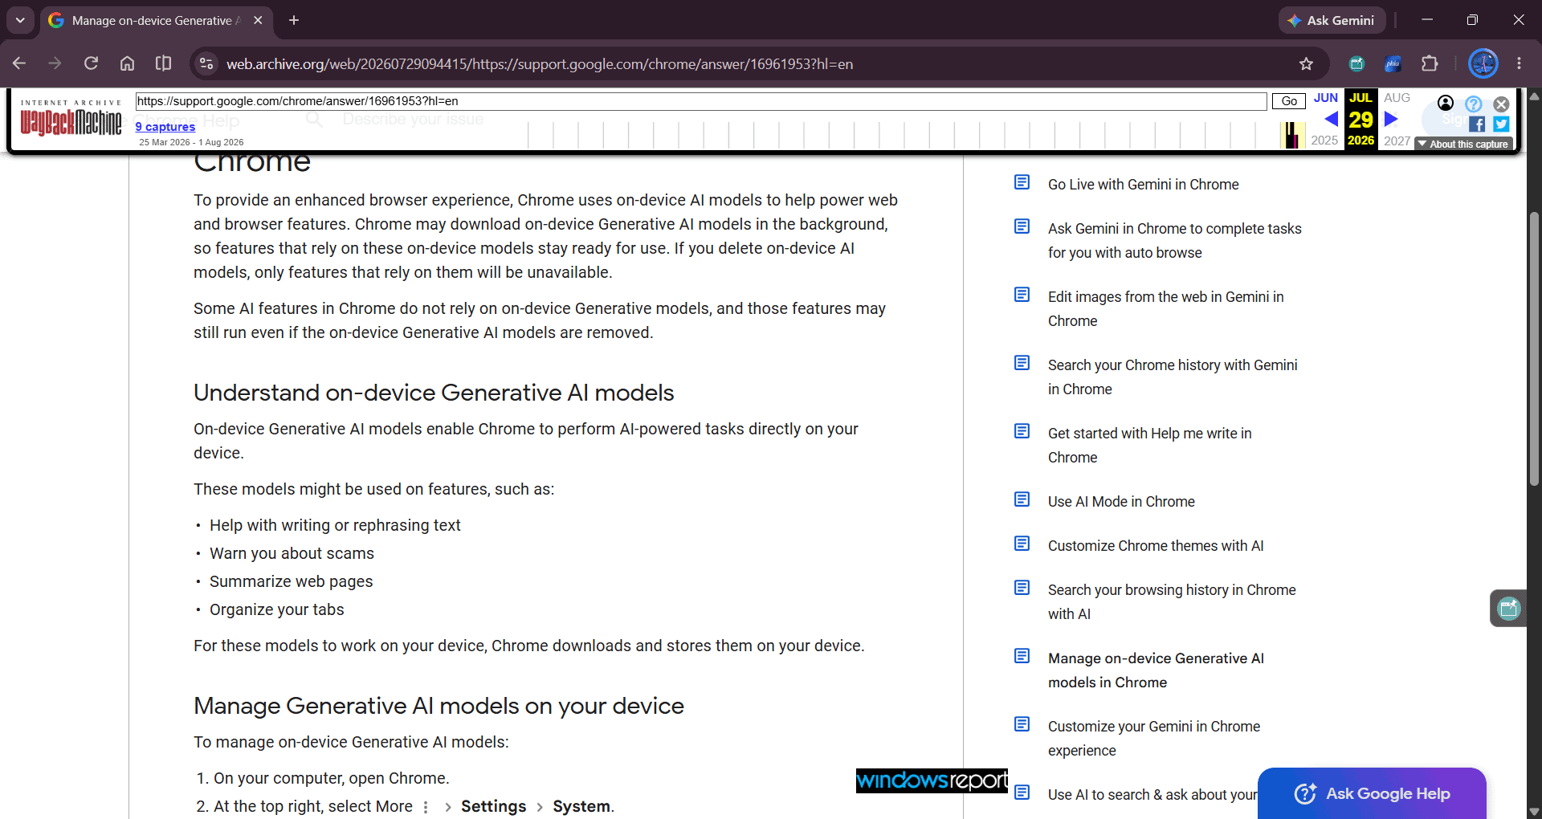Click the blue php extension icon
This screenshot has height=819, width=1542.
(x=1393, y=63)
